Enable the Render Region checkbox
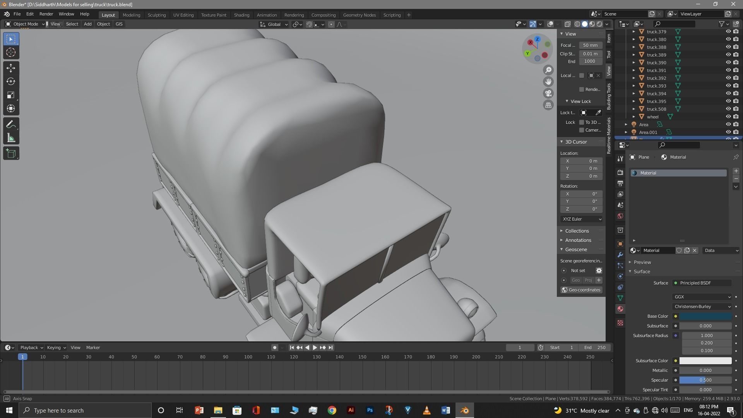 pyautogui.click(x=582, y=89)
